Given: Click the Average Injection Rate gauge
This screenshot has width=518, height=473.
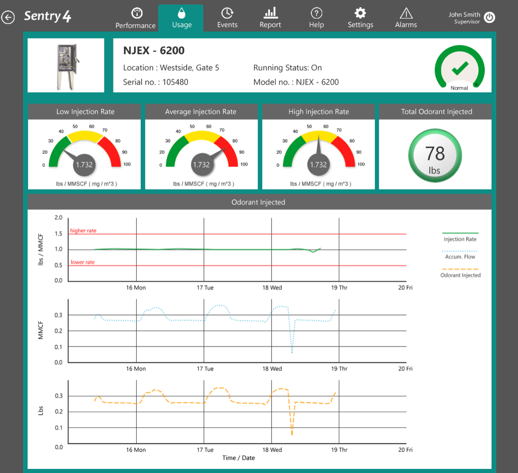Looking at the screenshot, I should [201, 150].
